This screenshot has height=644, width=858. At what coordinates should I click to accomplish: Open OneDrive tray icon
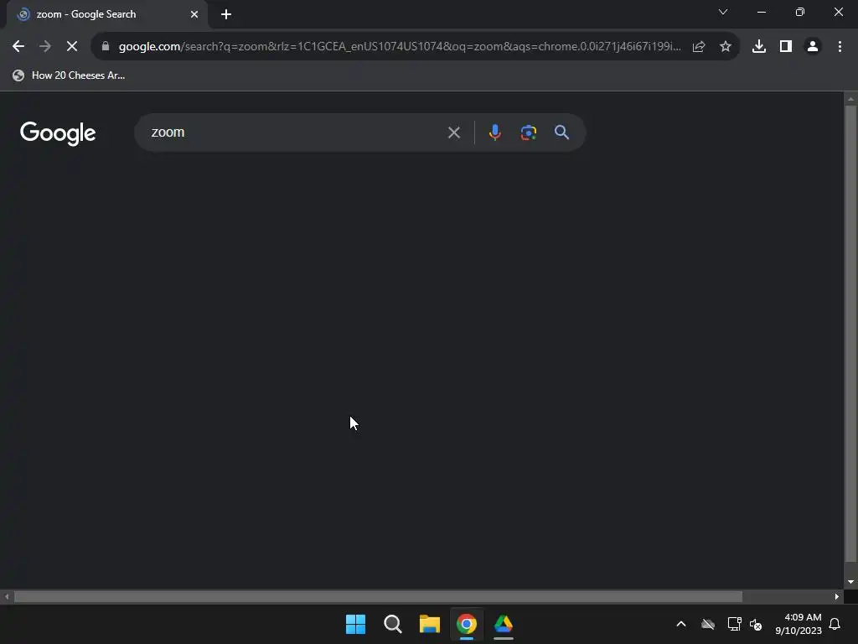tap(708, 624)
